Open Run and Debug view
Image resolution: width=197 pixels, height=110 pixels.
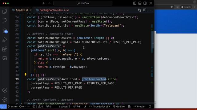point(5,40)
